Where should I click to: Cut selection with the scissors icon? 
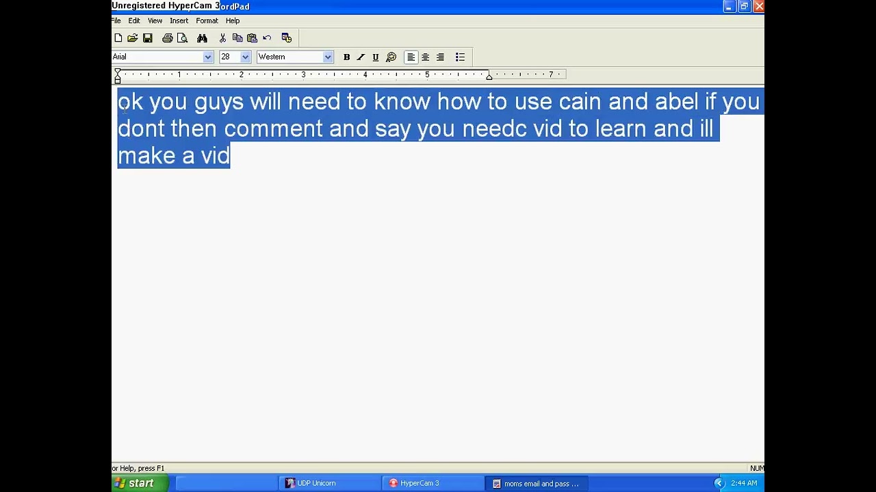pyautogui.click(x=222, y=38)
